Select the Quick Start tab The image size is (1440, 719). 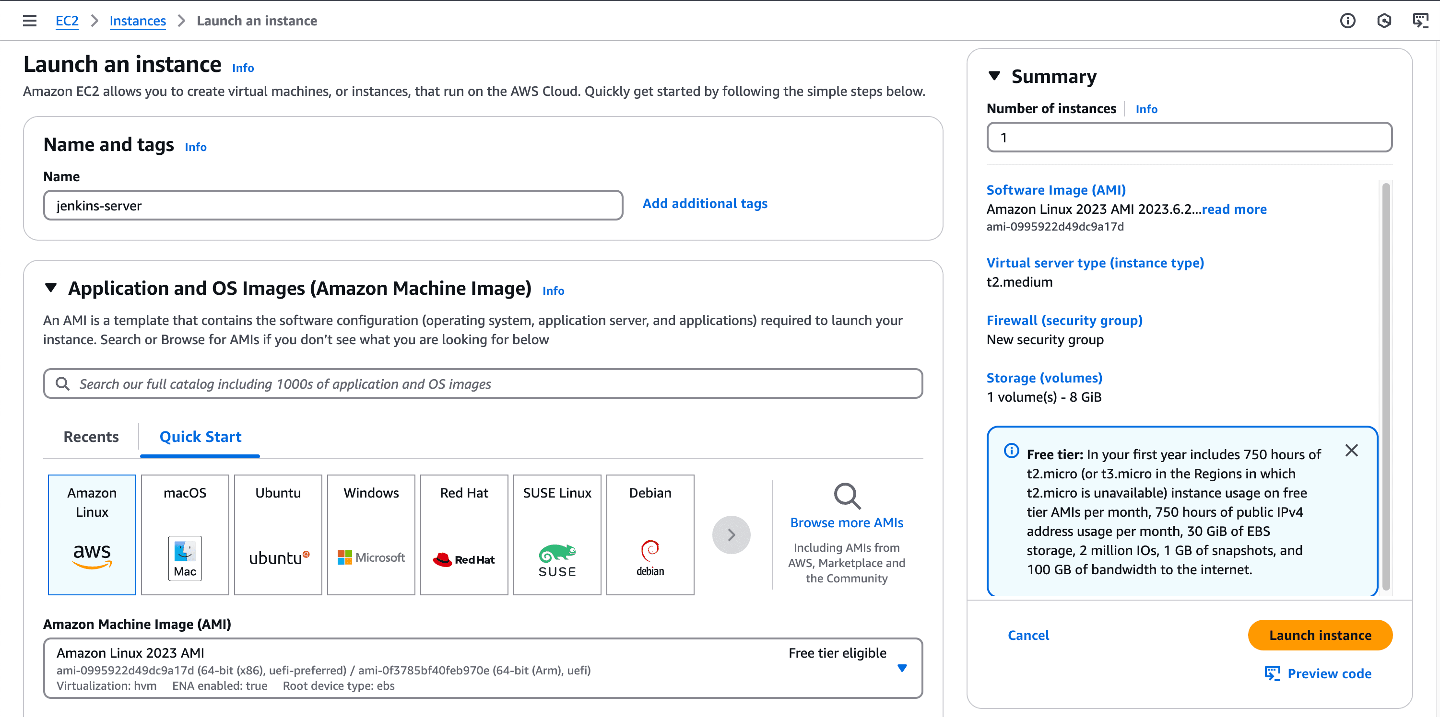click(x=200, y=436)
